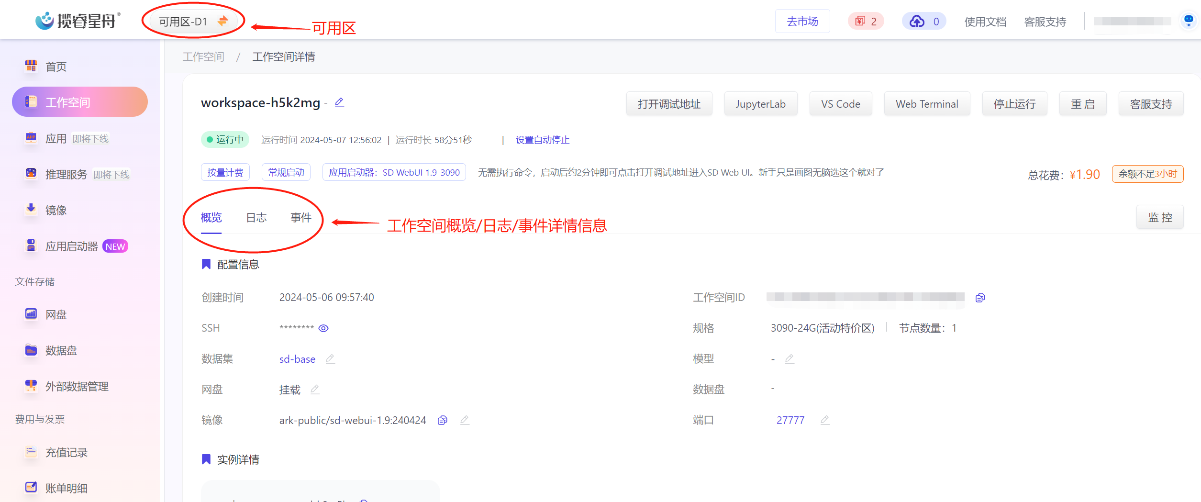Edit 网盘 挂载 pencil icon

(x=315, y=389)
